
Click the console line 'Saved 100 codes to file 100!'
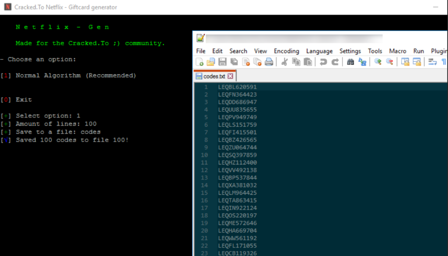72,140
